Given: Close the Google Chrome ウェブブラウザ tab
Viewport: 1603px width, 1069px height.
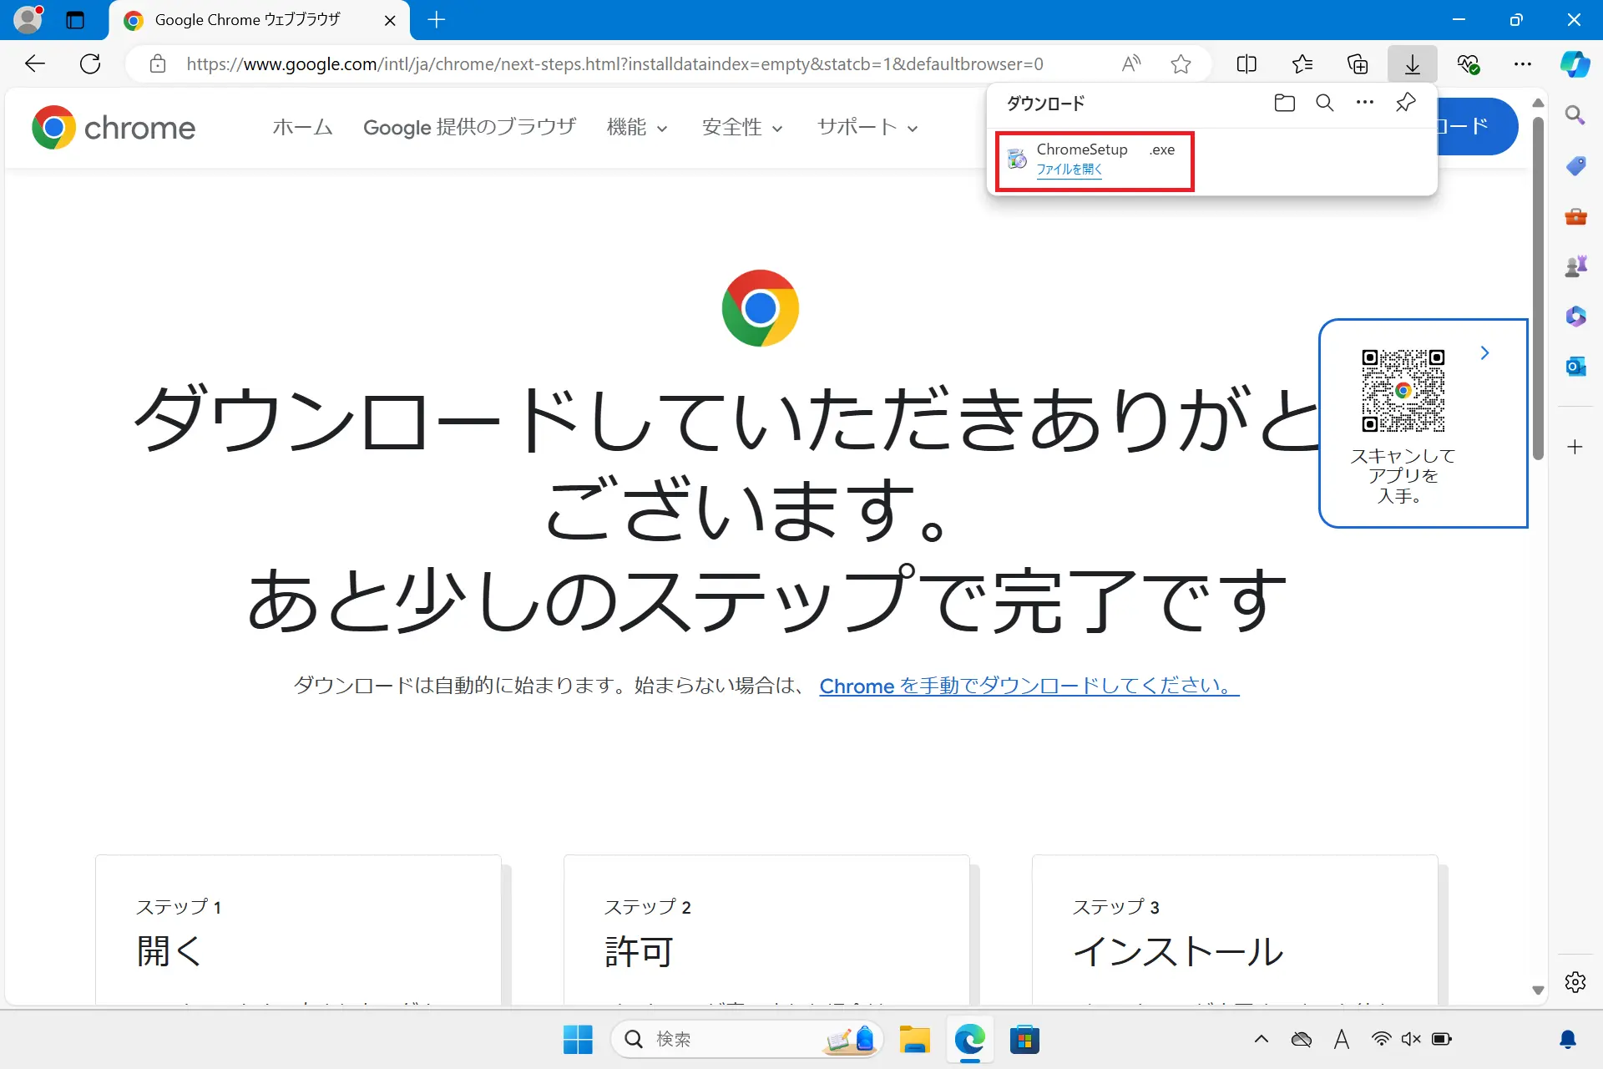Looking at the screenshot, I should click(390, 20).
